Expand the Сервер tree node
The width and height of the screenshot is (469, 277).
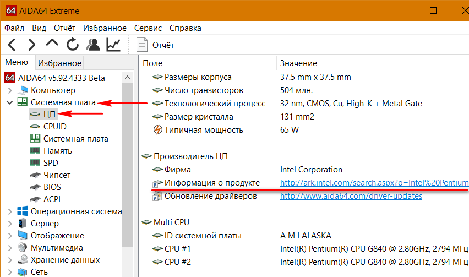point(10,224)
